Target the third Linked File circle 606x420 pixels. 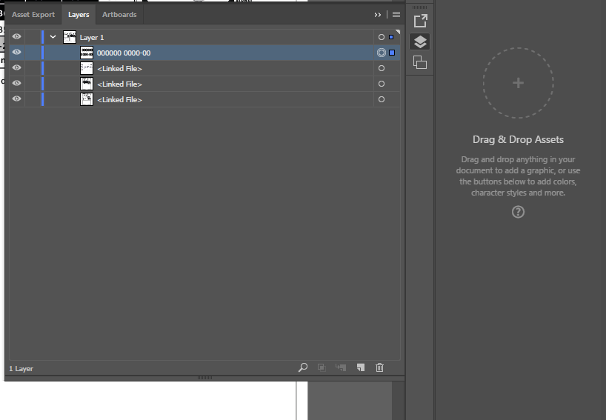tap(382, 99)
